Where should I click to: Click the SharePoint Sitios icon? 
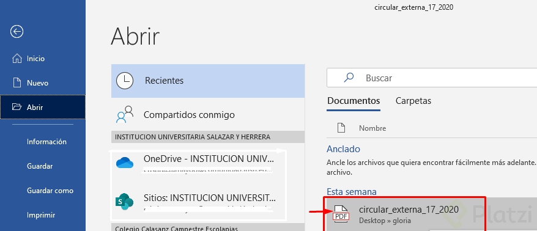pyautogui.click(x=124, y=202)
